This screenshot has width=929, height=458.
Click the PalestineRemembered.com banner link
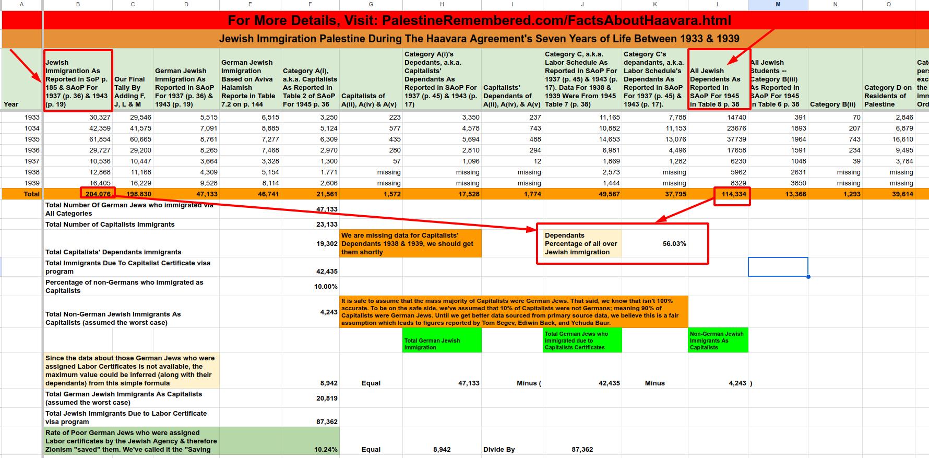tap(479, 21)
